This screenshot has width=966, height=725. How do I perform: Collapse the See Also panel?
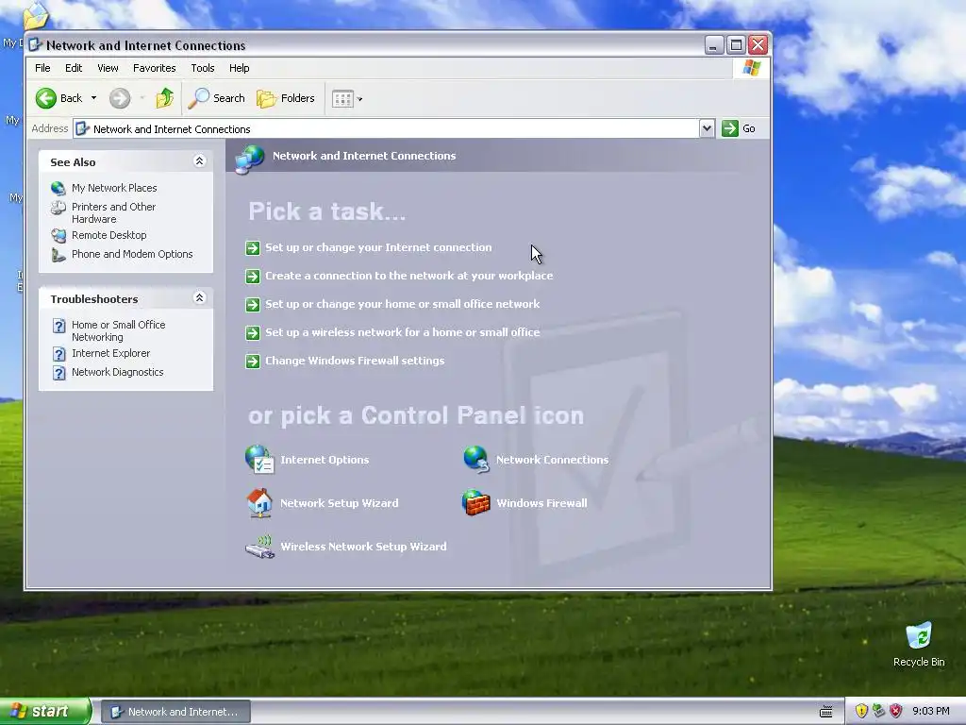coord(199,160)
